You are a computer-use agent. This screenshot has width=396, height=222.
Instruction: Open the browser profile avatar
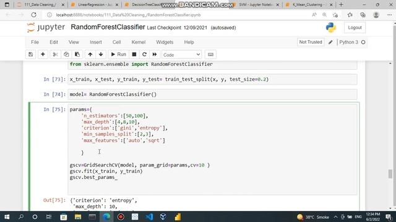(x=376, y=15)
